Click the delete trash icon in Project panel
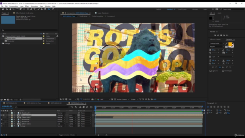This screenshot has width=245, height=138. (x=20, y=100)
